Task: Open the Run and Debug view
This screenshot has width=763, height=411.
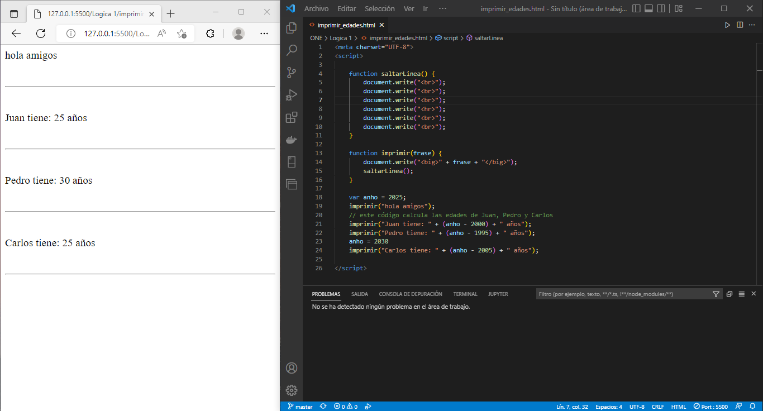Action: coord(291,95)
